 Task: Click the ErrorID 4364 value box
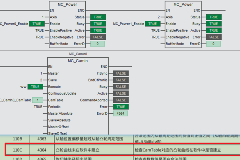pyautogui.click(x=120, y=114)
